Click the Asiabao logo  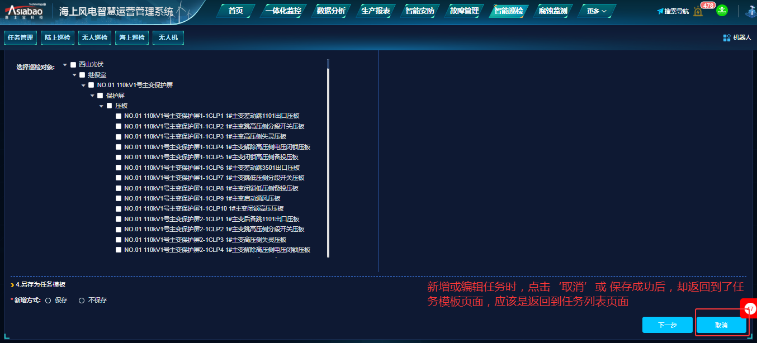24,11
